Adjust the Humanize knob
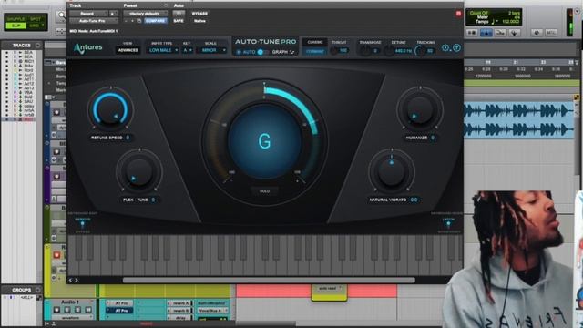The width and height of the screenshot is (583, 328). [x=420, y=109]
